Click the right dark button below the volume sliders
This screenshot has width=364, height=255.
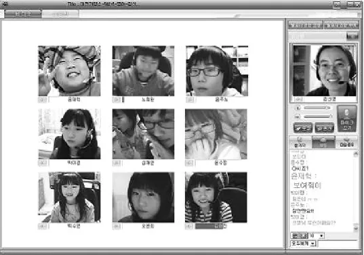point(324,128)
